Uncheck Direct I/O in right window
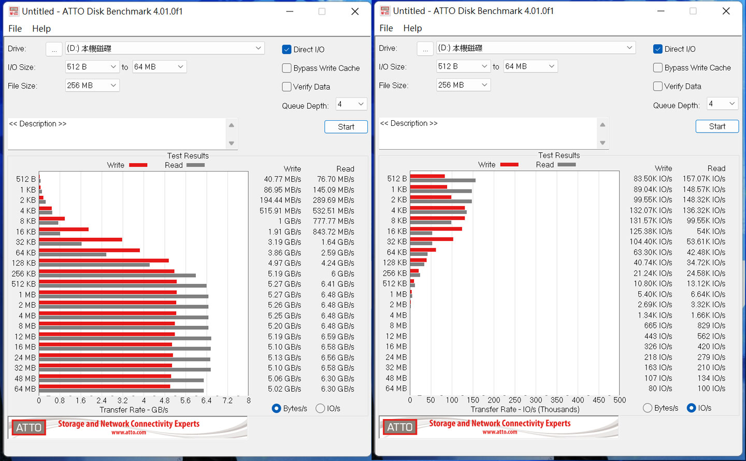This screenshot has width=746, height=461. (658, 49)
